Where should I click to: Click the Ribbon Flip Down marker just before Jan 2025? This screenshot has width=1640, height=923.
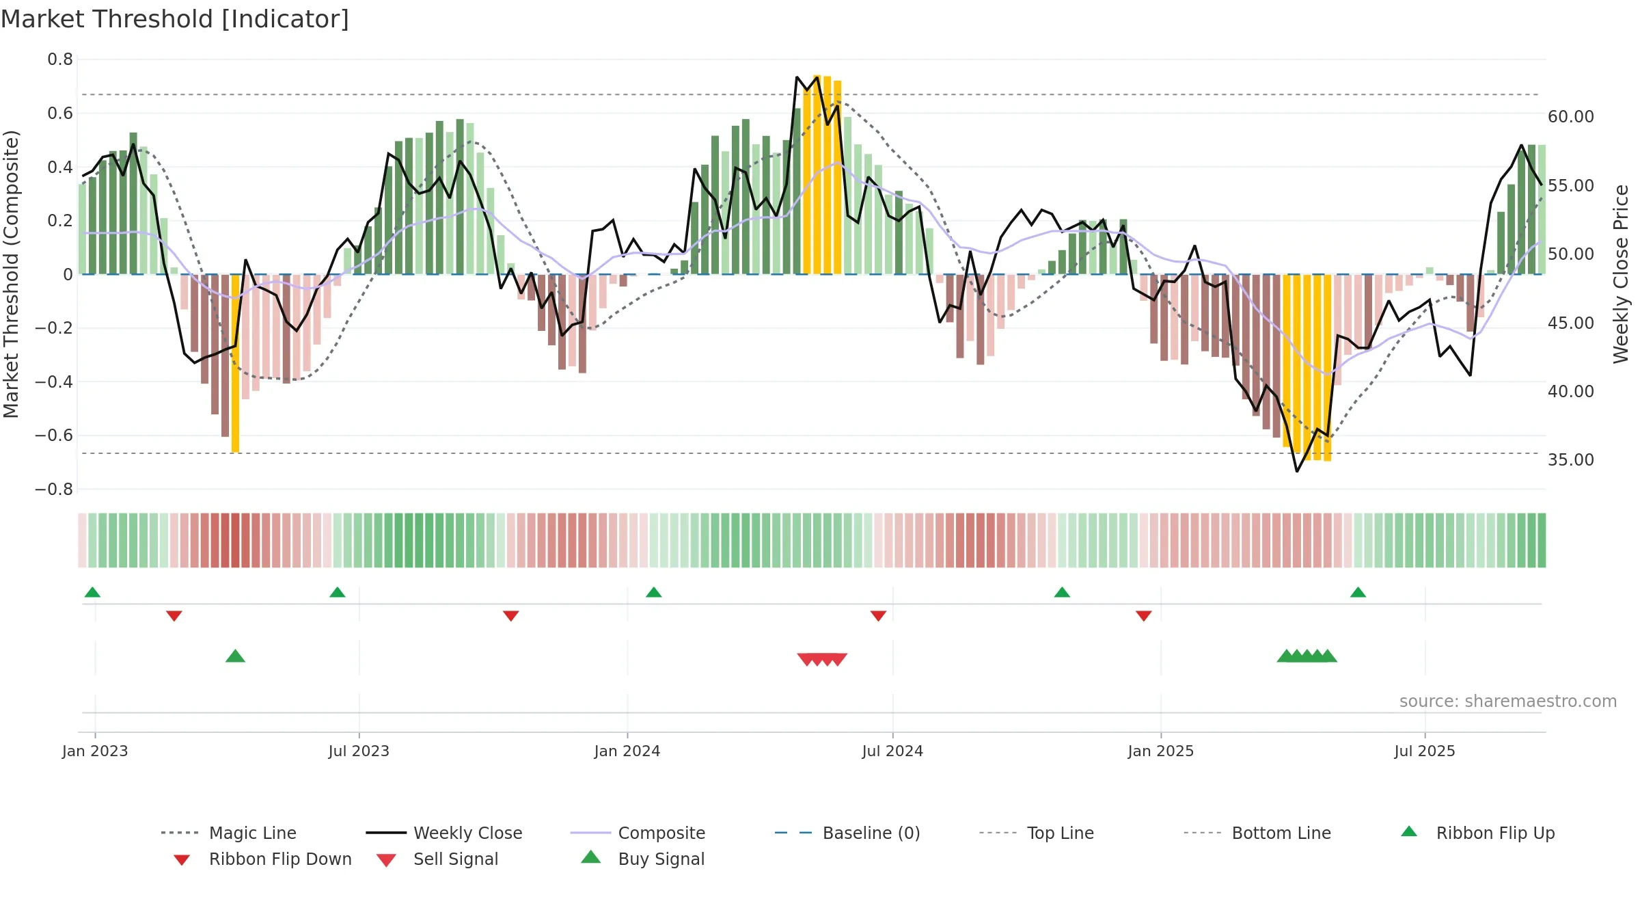tap(1144, 616)
